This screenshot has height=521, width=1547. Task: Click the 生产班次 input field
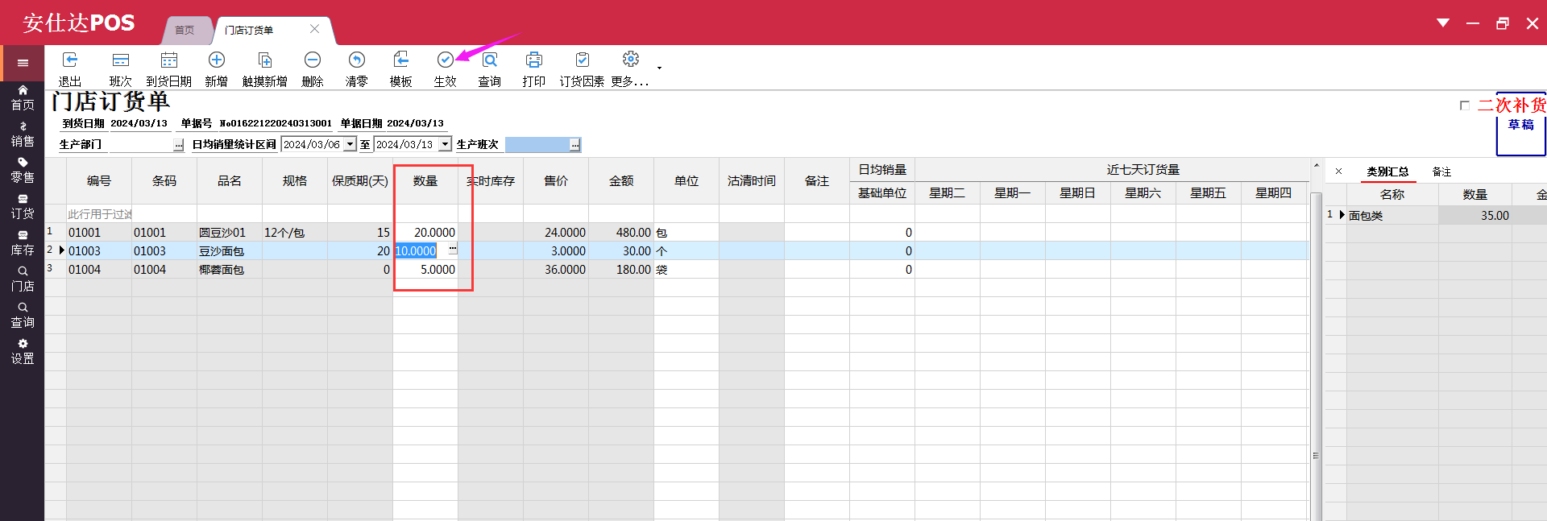(x=537, y=145)
